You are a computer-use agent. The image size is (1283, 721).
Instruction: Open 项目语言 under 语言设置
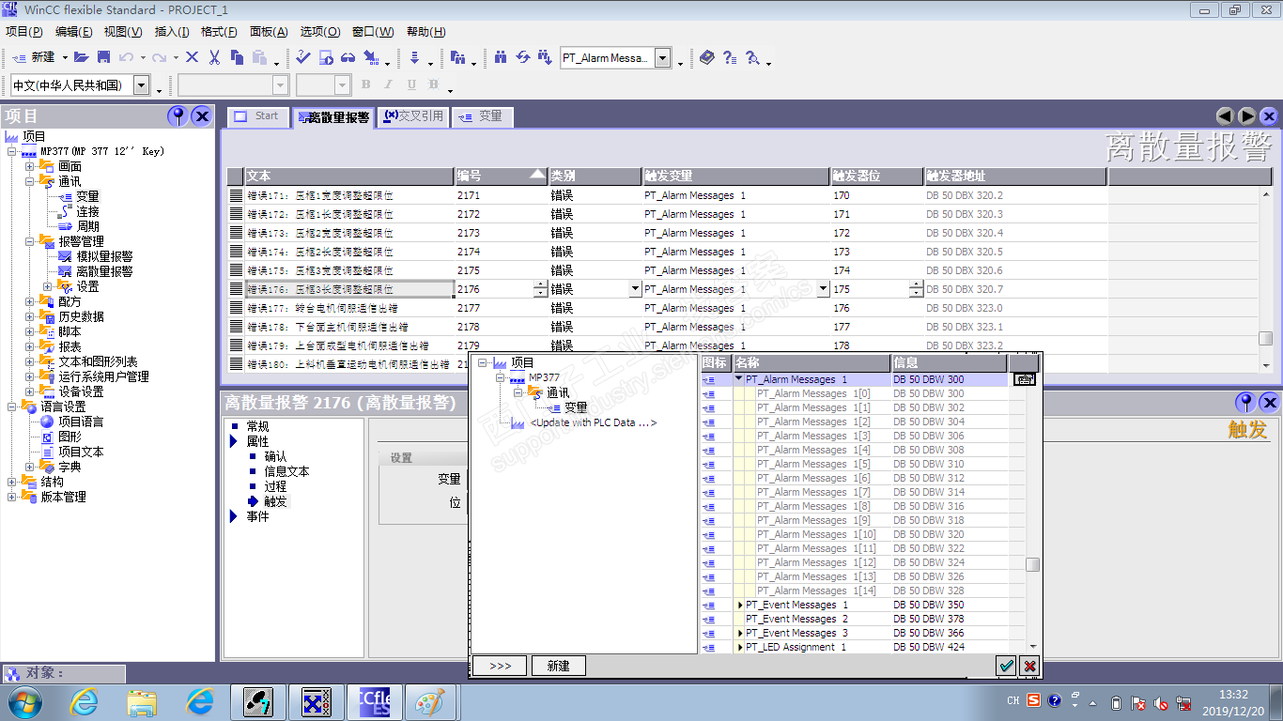point(81,422)
